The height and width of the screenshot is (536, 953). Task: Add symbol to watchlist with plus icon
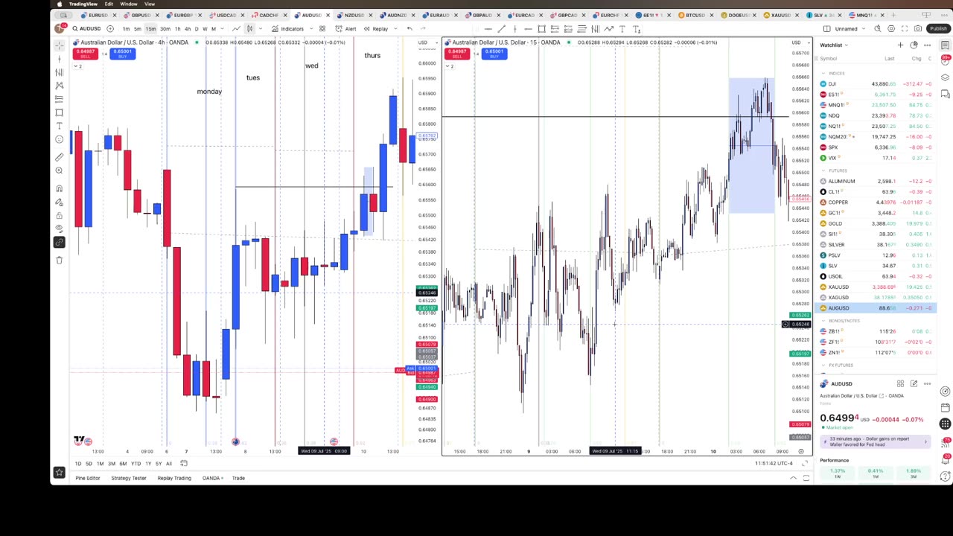point(900,45)
